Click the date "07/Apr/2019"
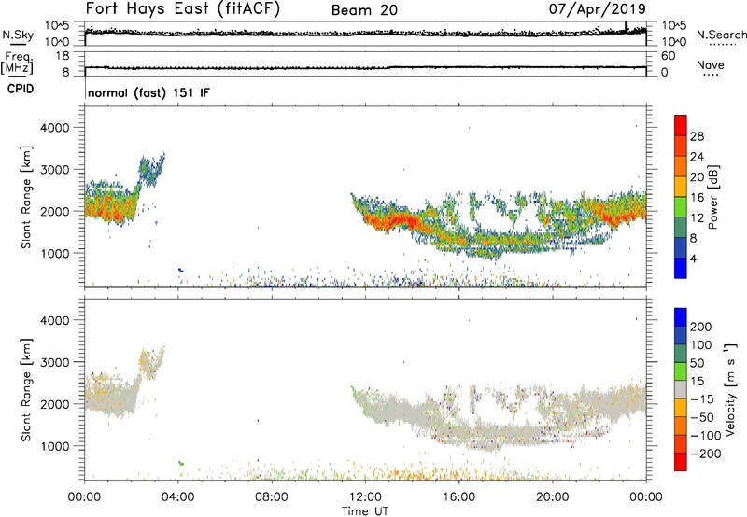The width and height of the screenshot is (747, 517). click(598, 9)
